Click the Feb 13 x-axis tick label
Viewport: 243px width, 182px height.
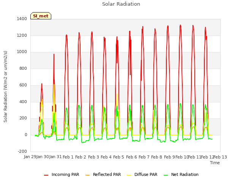[220, 157]
